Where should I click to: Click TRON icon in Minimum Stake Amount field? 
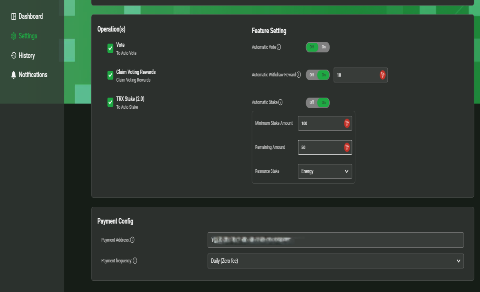(347, 123)
